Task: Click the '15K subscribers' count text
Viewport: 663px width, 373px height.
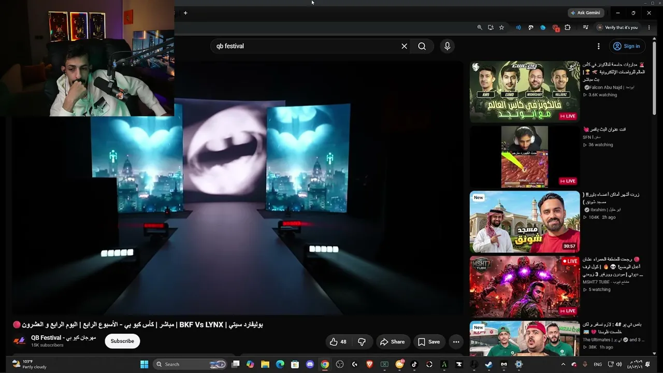Action: (47, 345)
